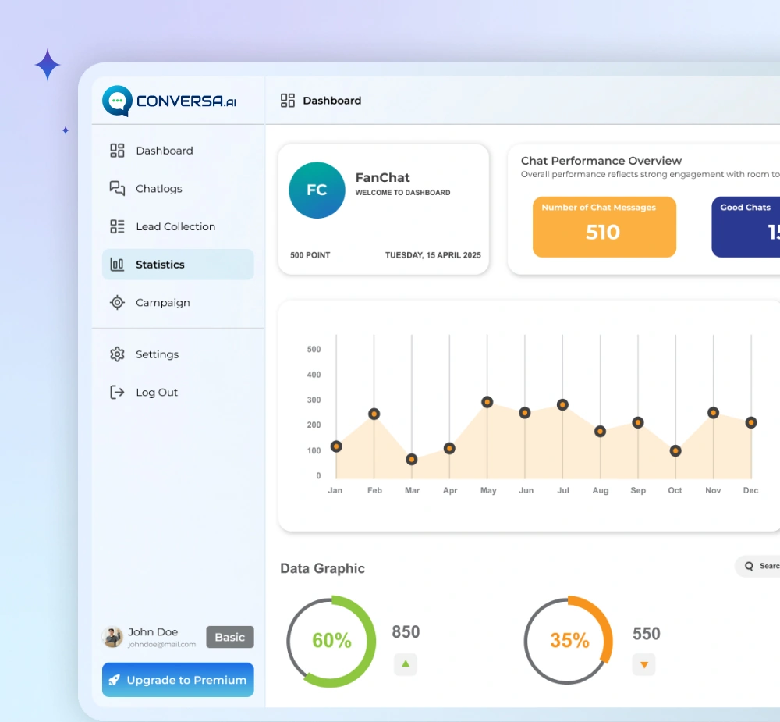This screenshot has height=722, width=780.
Task: Click the John Doe profile avatar
Action: coord(113,637)
